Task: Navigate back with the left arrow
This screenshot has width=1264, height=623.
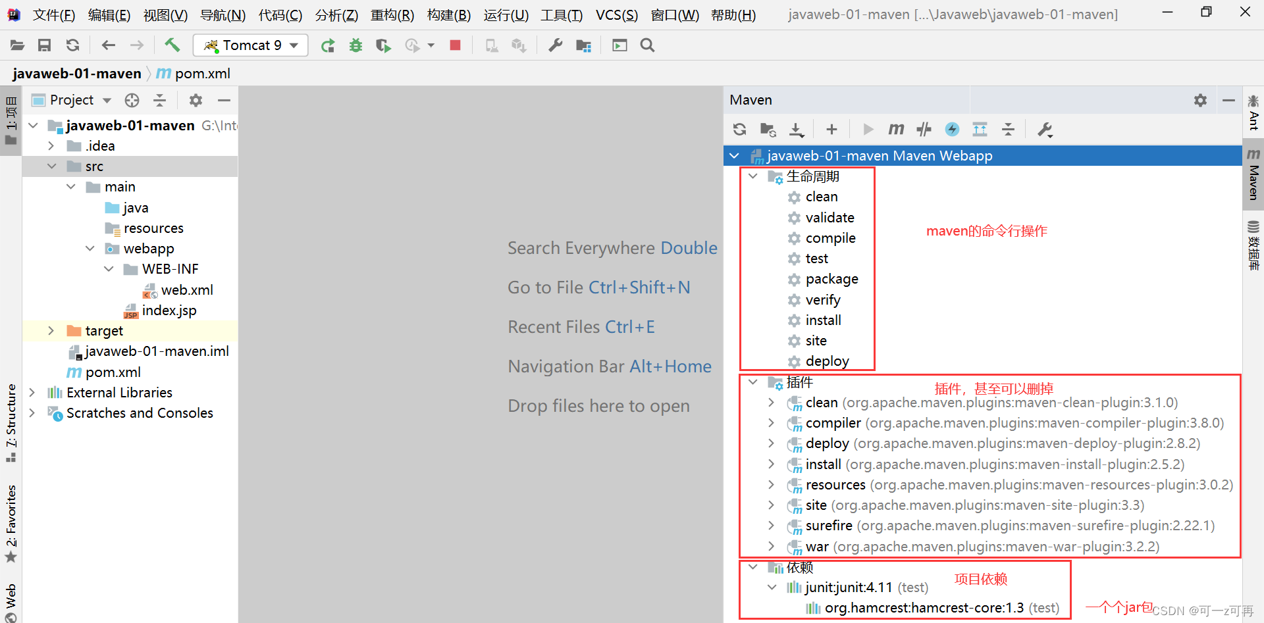Action: tap(109, 45)
